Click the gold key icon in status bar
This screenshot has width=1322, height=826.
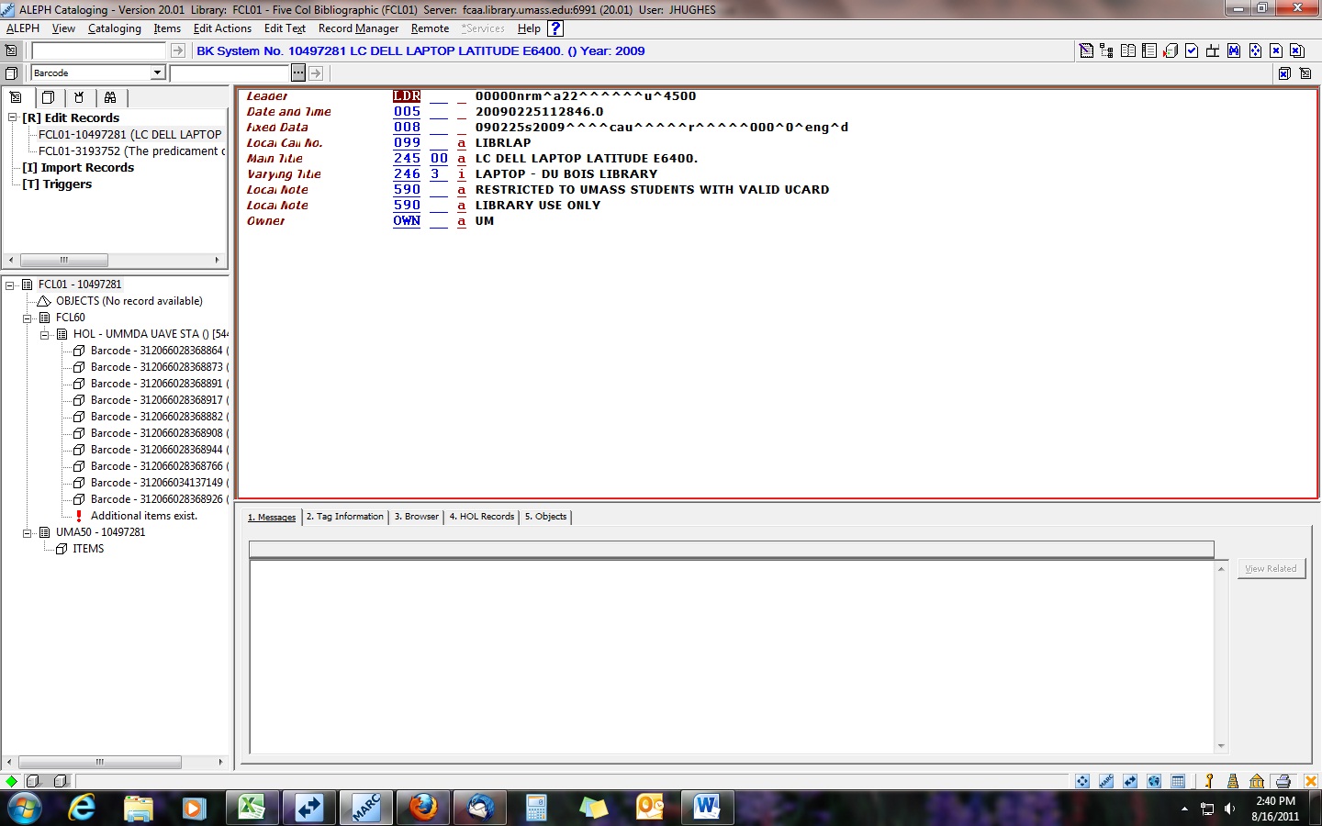pos(1209,781)
